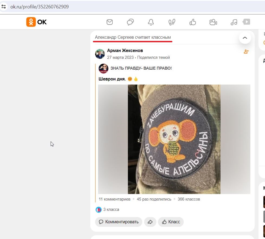Click the reaction icon beside 3 класса
The width and height of the screenshot is (265, 239).
(99, 209)
